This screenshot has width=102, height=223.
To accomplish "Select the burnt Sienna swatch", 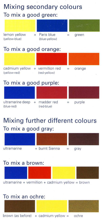I will [x=52, y=139].
